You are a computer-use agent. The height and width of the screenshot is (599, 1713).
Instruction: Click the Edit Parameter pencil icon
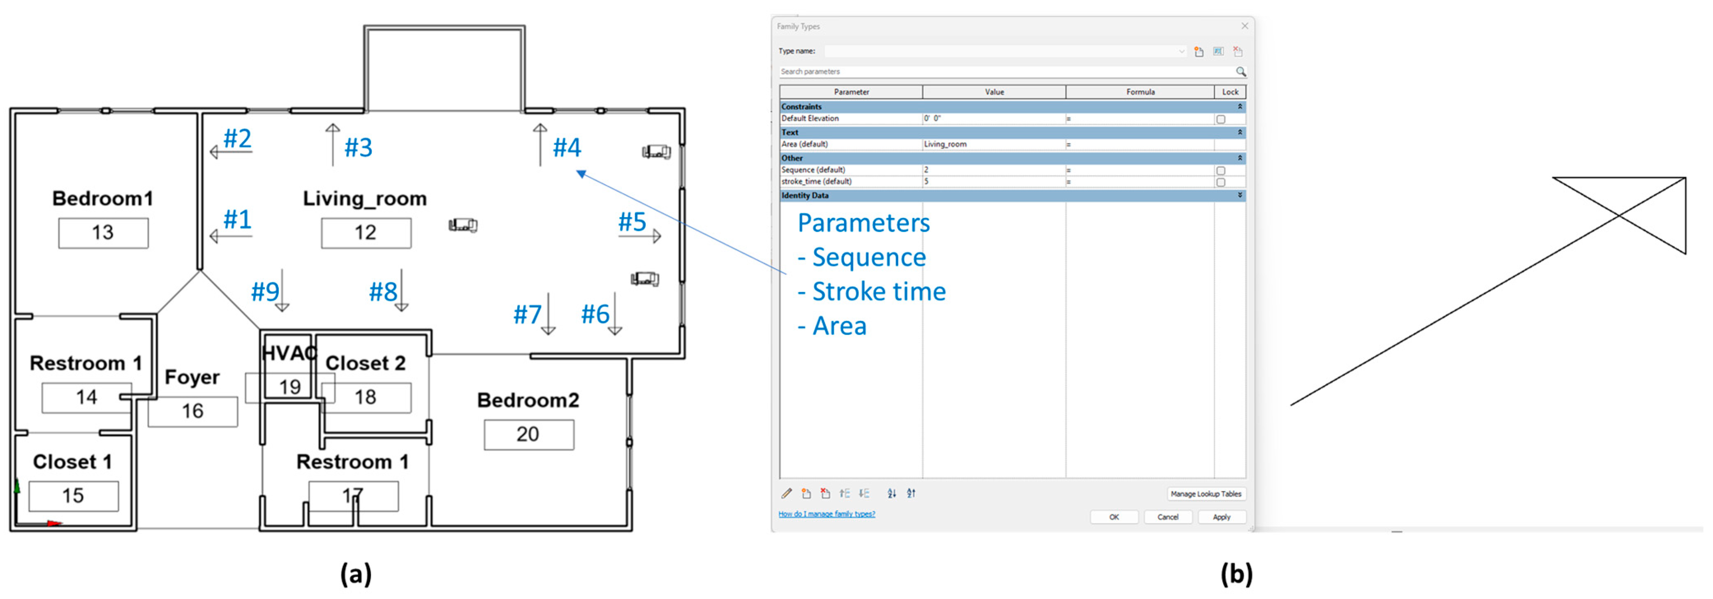[787, 493]
